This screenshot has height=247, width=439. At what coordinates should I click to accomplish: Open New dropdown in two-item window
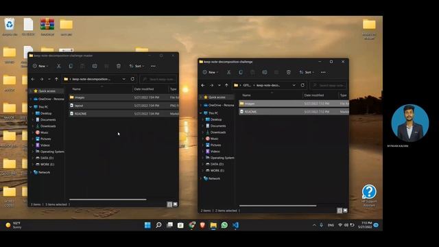[211, 72]
